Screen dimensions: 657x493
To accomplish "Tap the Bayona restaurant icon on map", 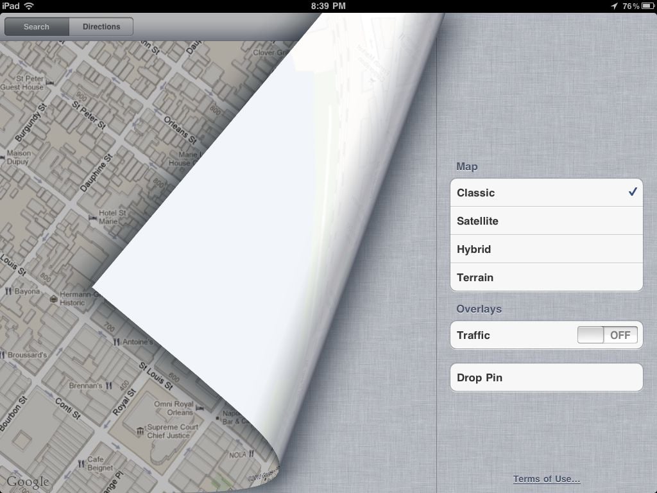I will coord(8,291).
